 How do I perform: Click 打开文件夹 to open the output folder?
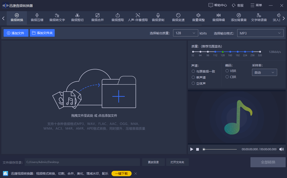pos(177,162)
